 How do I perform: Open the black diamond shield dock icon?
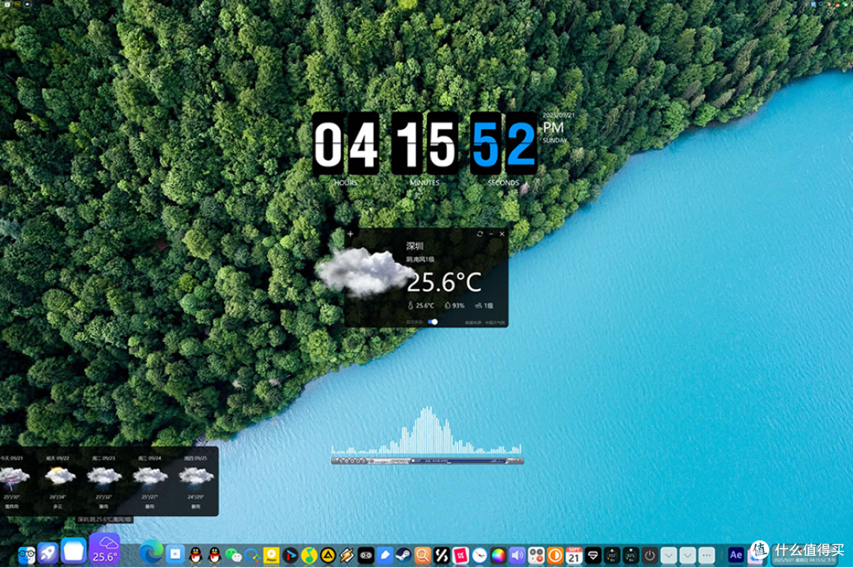point(593,555)
